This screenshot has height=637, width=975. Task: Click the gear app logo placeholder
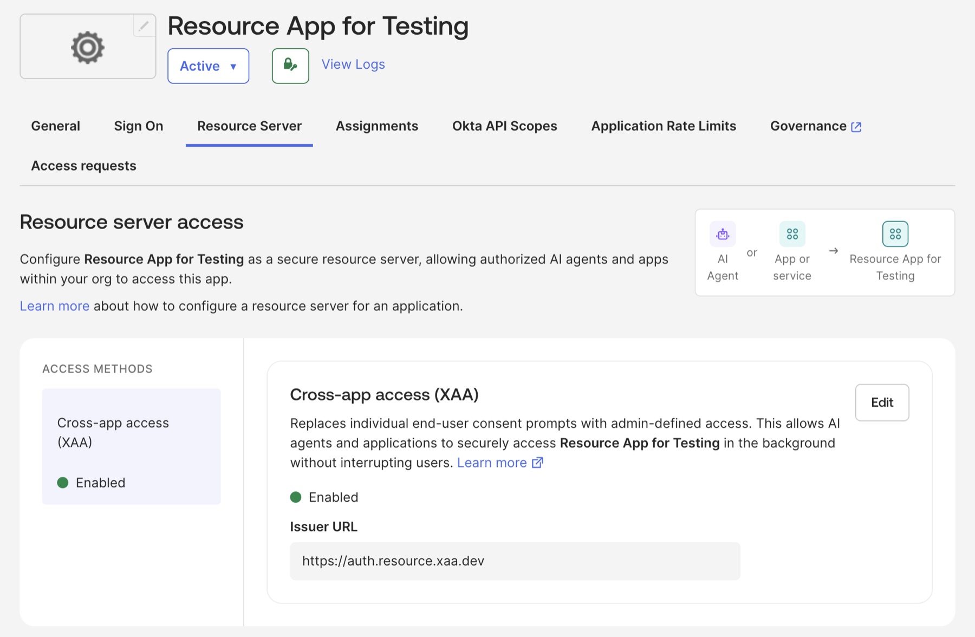pyautogui.click(x=88, y=47)
